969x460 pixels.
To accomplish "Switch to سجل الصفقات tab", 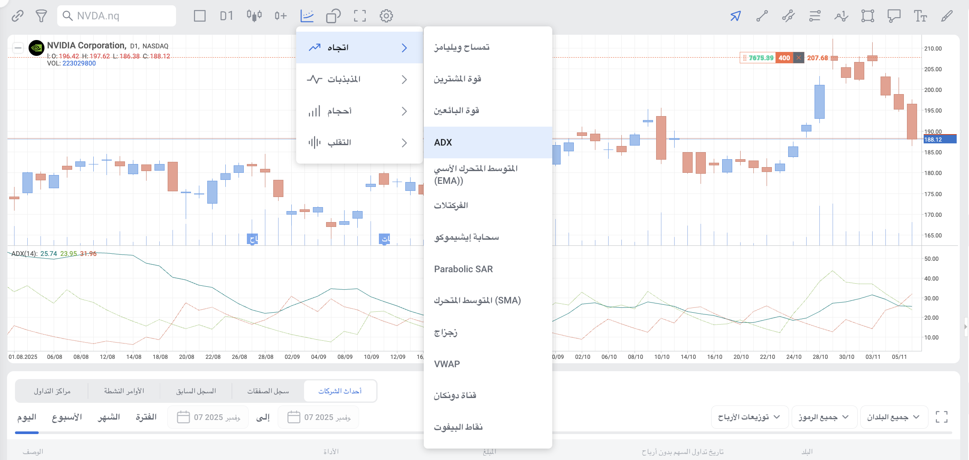I will pyautogui.click(x=268, y=391).
